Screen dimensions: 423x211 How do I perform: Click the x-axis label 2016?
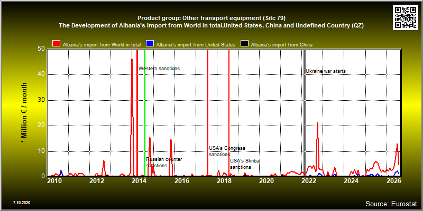181,181
